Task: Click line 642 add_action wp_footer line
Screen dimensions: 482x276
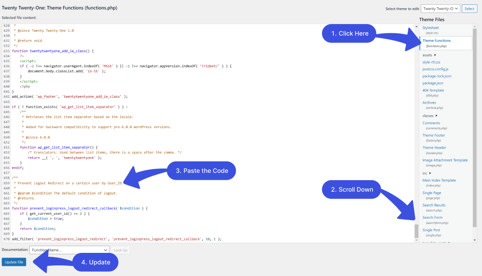Action: tap(69, 96)
